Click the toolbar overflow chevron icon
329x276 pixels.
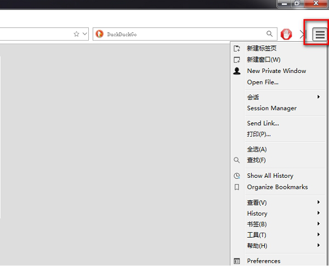coord(303,34)
